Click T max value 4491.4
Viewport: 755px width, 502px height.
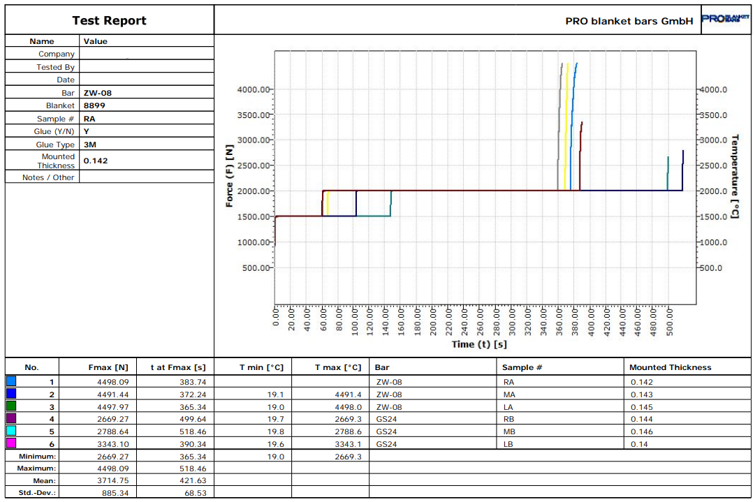click(348, 394)
